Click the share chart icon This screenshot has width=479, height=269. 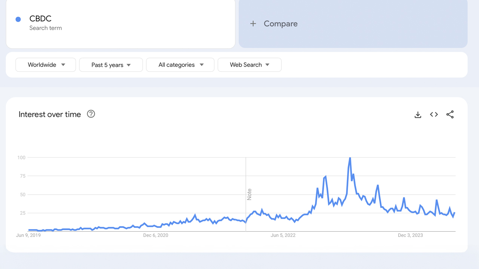point(450,115)
